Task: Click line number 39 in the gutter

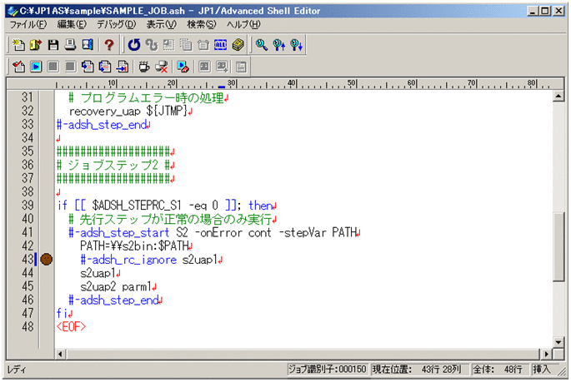Action: (28, 206)
